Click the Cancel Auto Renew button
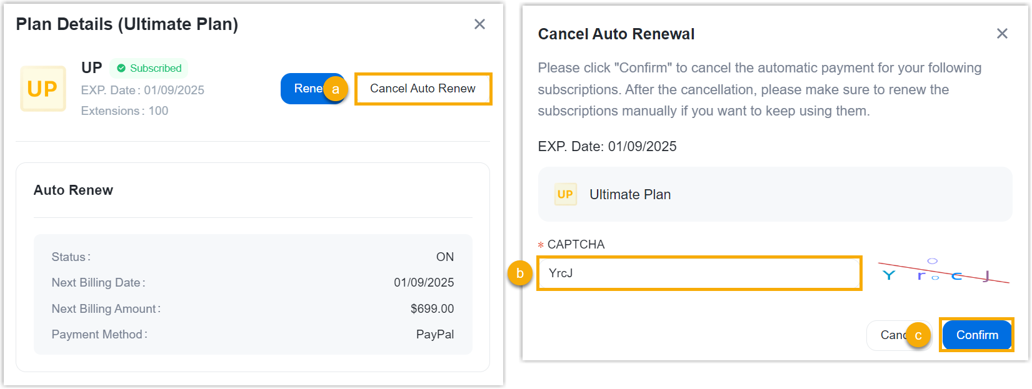The image size is (1032, 389). 423,89
